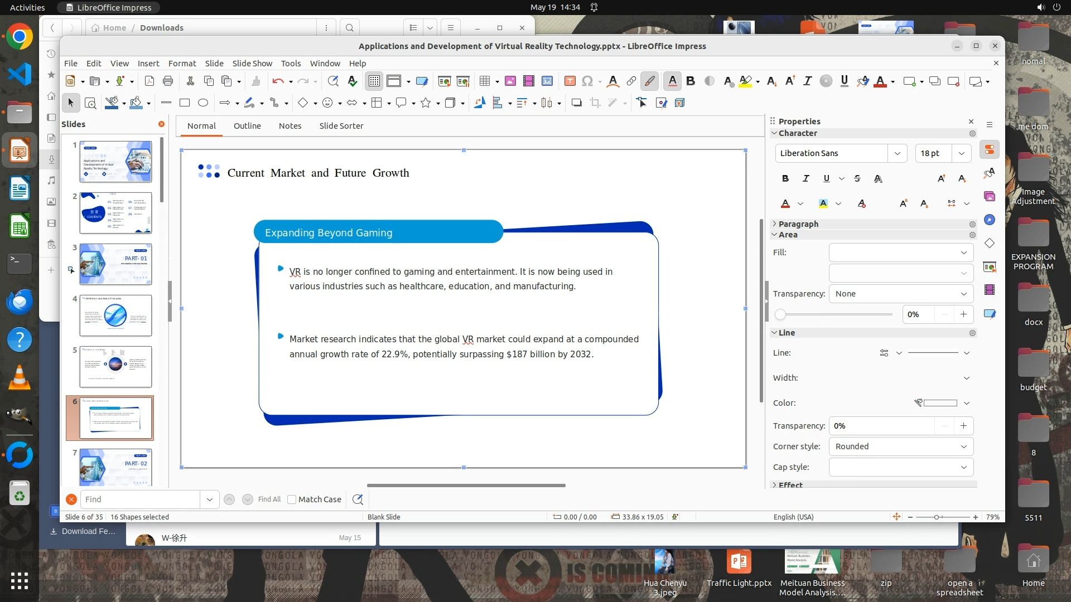Toggle Bold in Character panel
The image size is (1071, 602).
(x=785, y=178)
